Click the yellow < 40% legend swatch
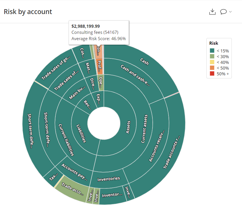Viewport: 242px width, 209px height. pos(212,62)
